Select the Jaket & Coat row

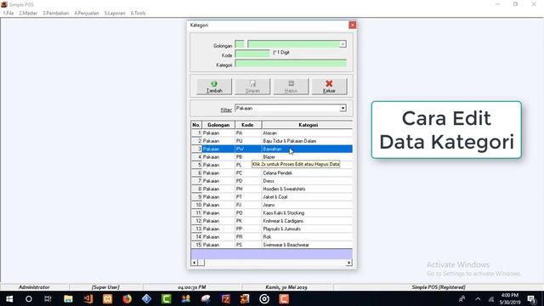click(272, 196)
